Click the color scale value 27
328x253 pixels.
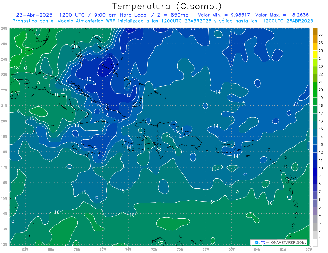pyautogui.click(x=321, y=35)
